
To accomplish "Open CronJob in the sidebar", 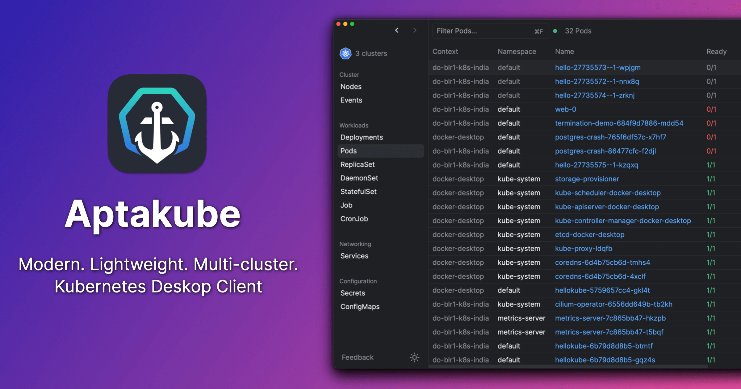I will click(354, 219).
